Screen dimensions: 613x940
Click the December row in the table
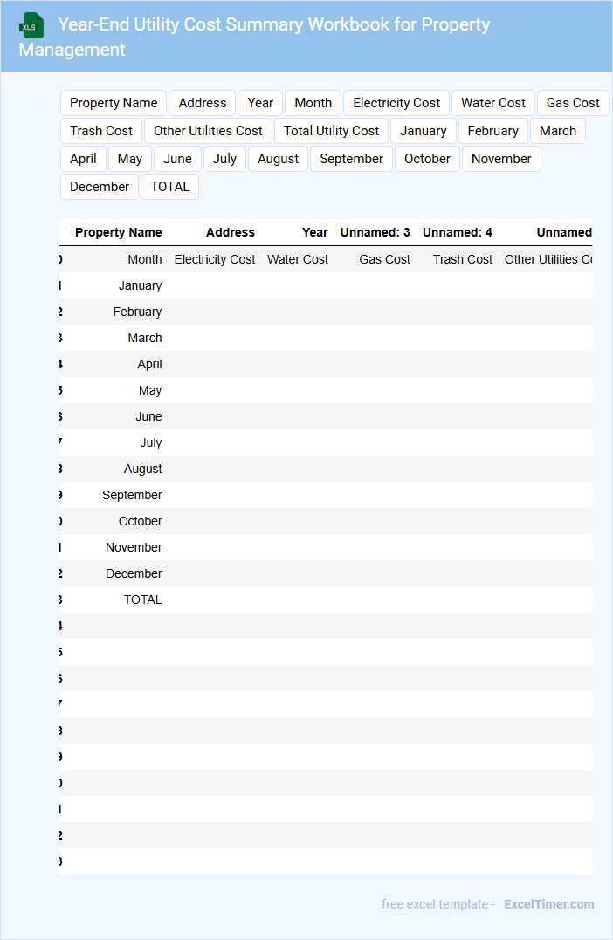[326, 573]
